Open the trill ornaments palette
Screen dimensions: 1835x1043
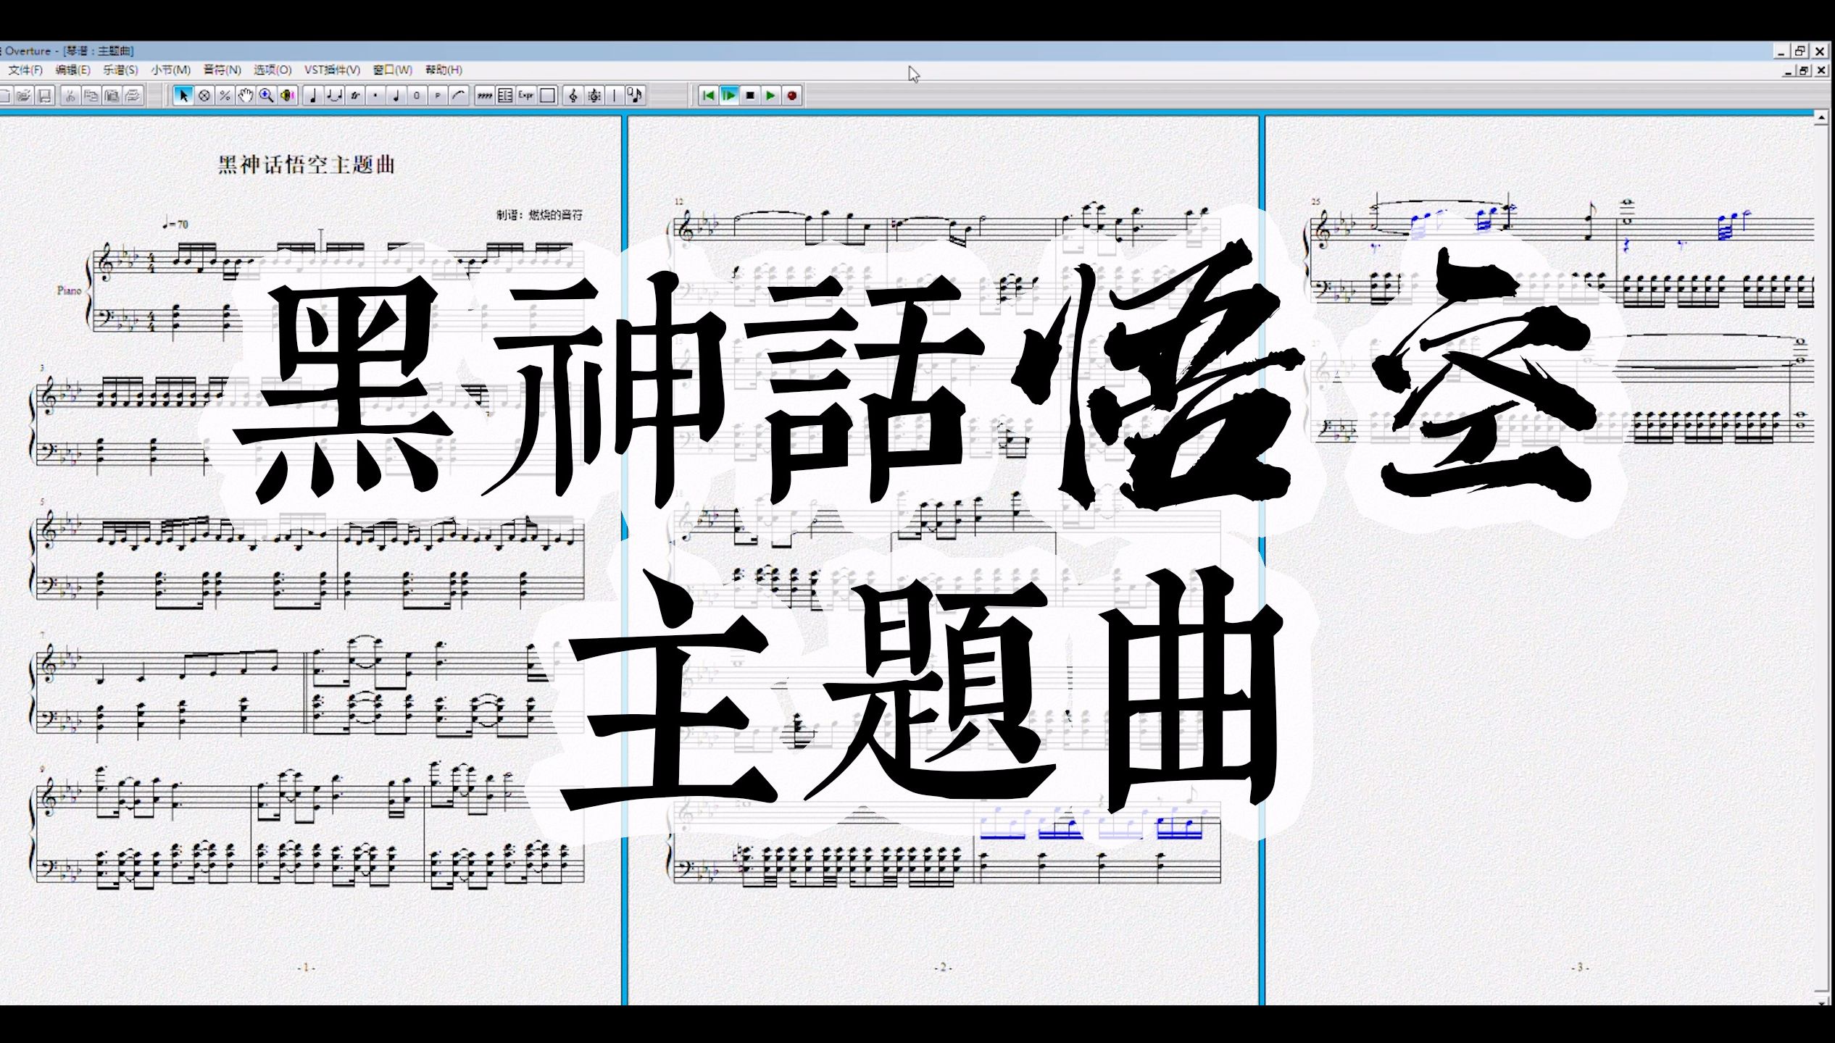354,96
